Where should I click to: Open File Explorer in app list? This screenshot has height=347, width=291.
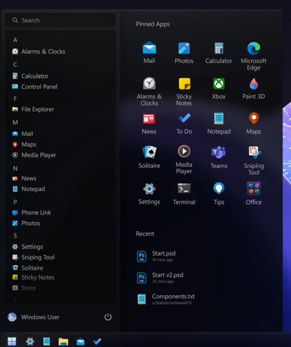33,109
